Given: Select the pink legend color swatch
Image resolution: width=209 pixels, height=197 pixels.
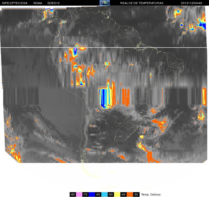Looking at the screenshot, I should click(x=79, y=194).
